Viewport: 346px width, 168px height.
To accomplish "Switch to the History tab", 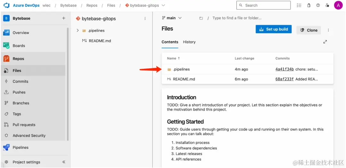I will 189,42.
